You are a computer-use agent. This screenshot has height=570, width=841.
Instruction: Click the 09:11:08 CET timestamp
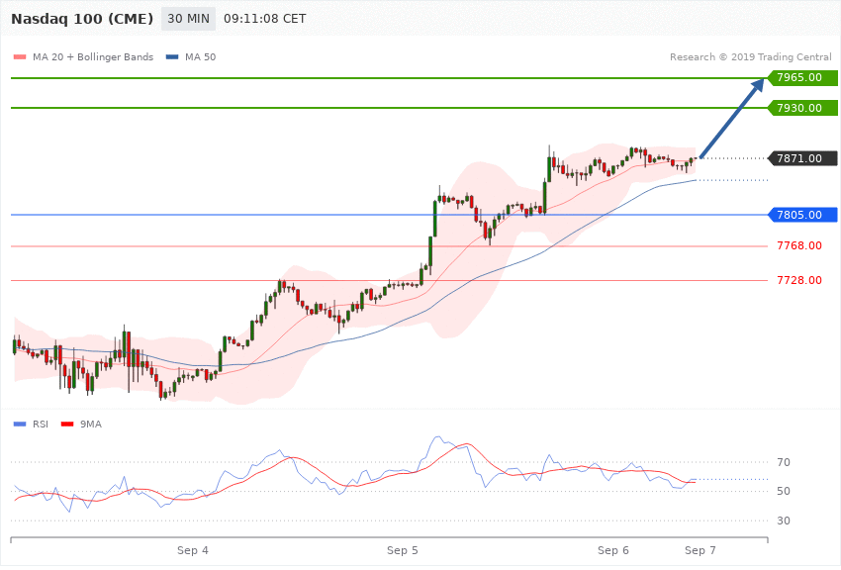[264, 19]
